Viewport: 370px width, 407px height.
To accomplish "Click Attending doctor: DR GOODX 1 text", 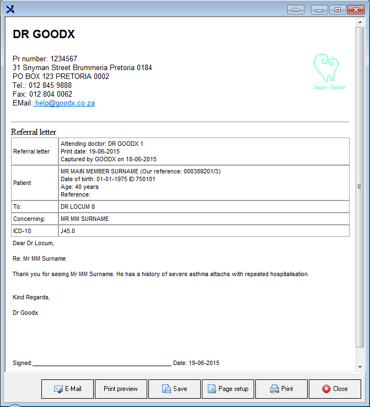I will [102, 144].
